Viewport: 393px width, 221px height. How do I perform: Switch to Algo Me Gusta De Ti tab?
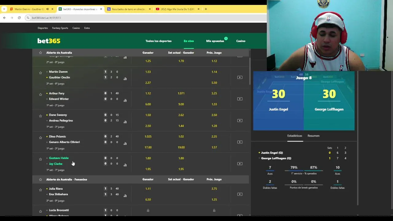[x=177, y=9]
